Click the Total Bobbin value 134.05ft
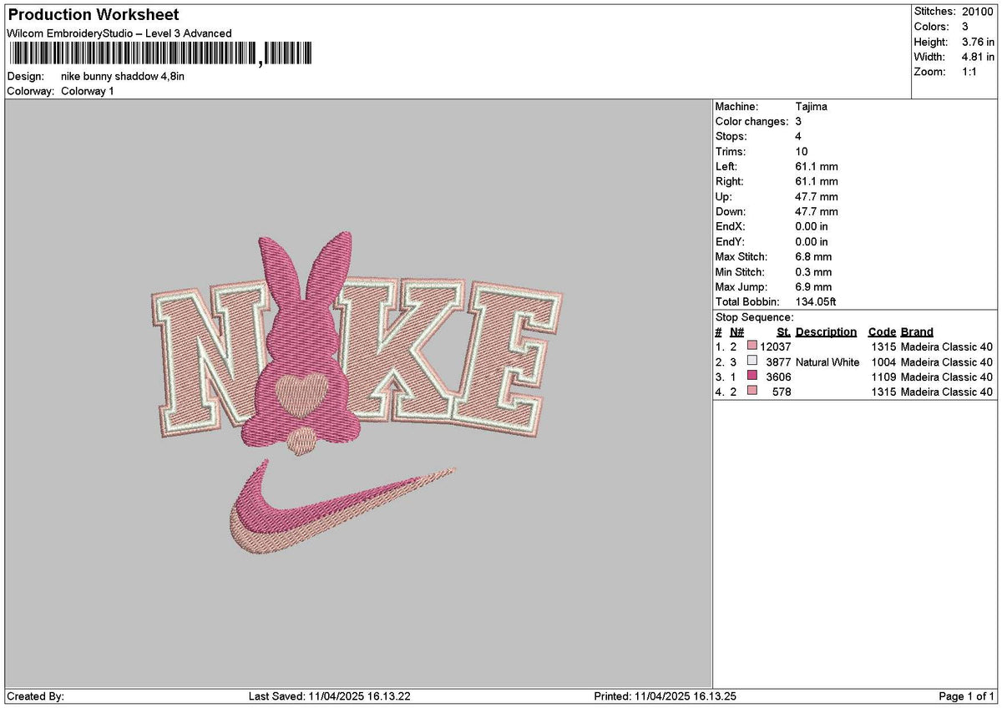 817,302
